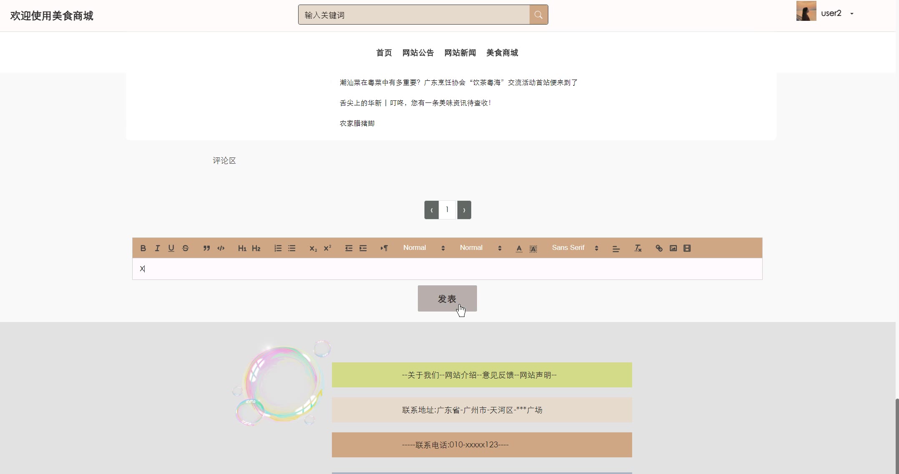Apply Heading 1 format
The image size is (899, 474).
pyautogui.click(x=242, y=248)
